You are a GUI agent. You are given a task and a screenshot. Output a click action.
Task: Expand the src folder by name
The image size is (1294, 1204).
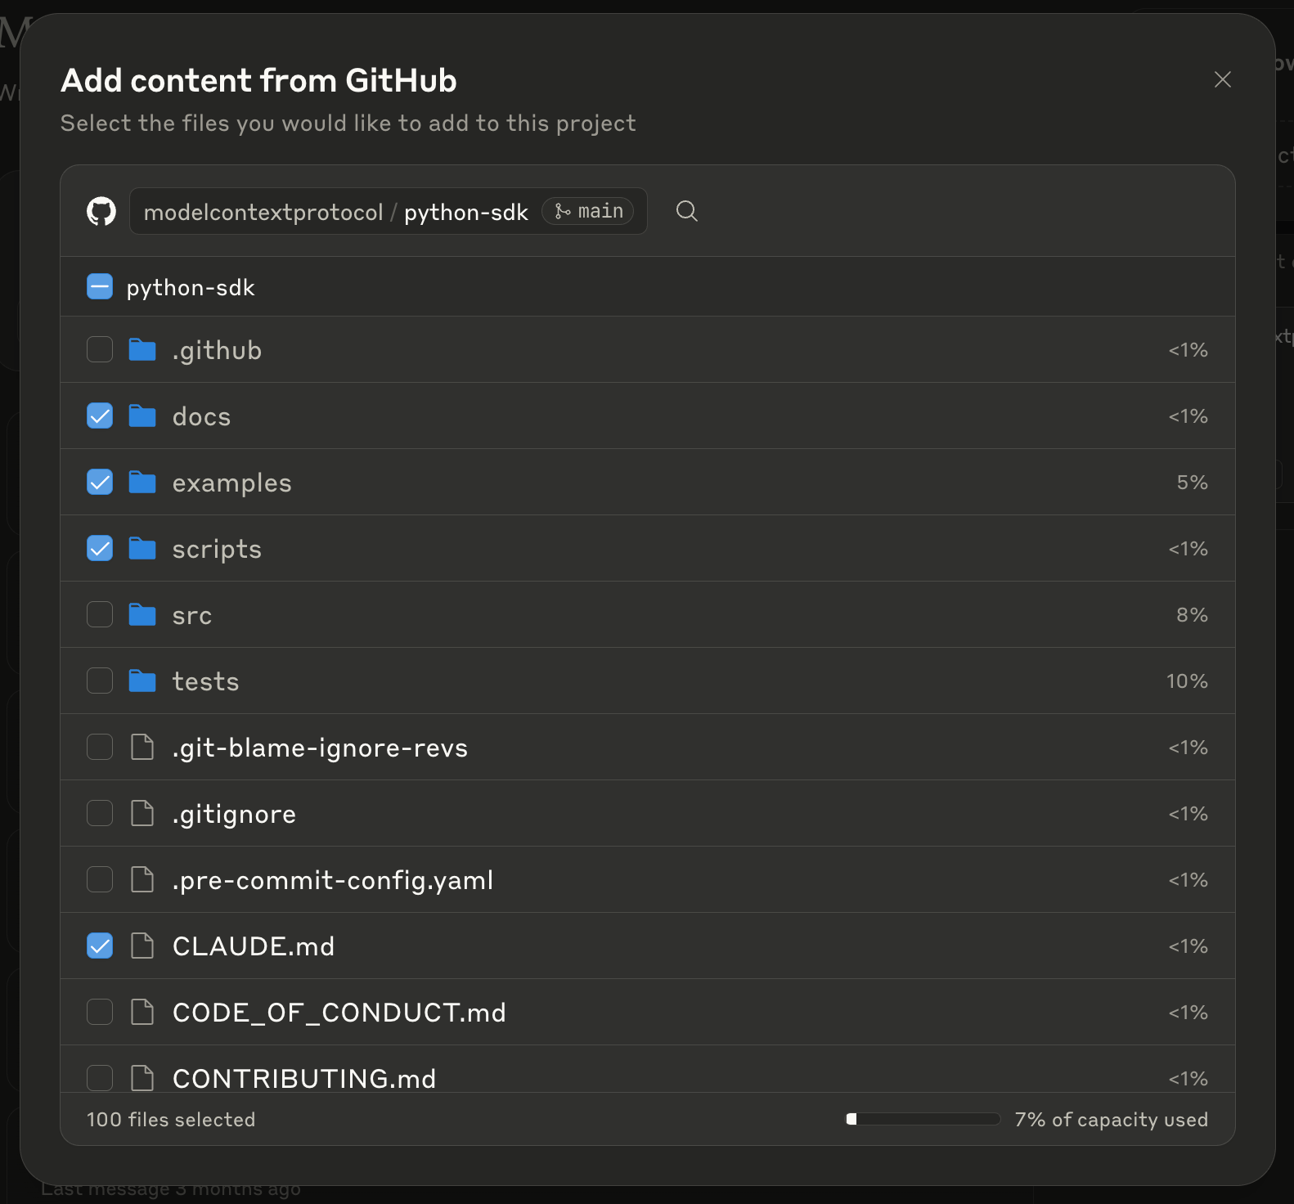[x=192, y=615]
